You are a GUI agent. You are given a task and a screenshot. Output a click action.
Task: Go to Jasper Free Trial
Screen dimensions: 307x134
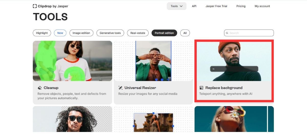pos(216,6)
